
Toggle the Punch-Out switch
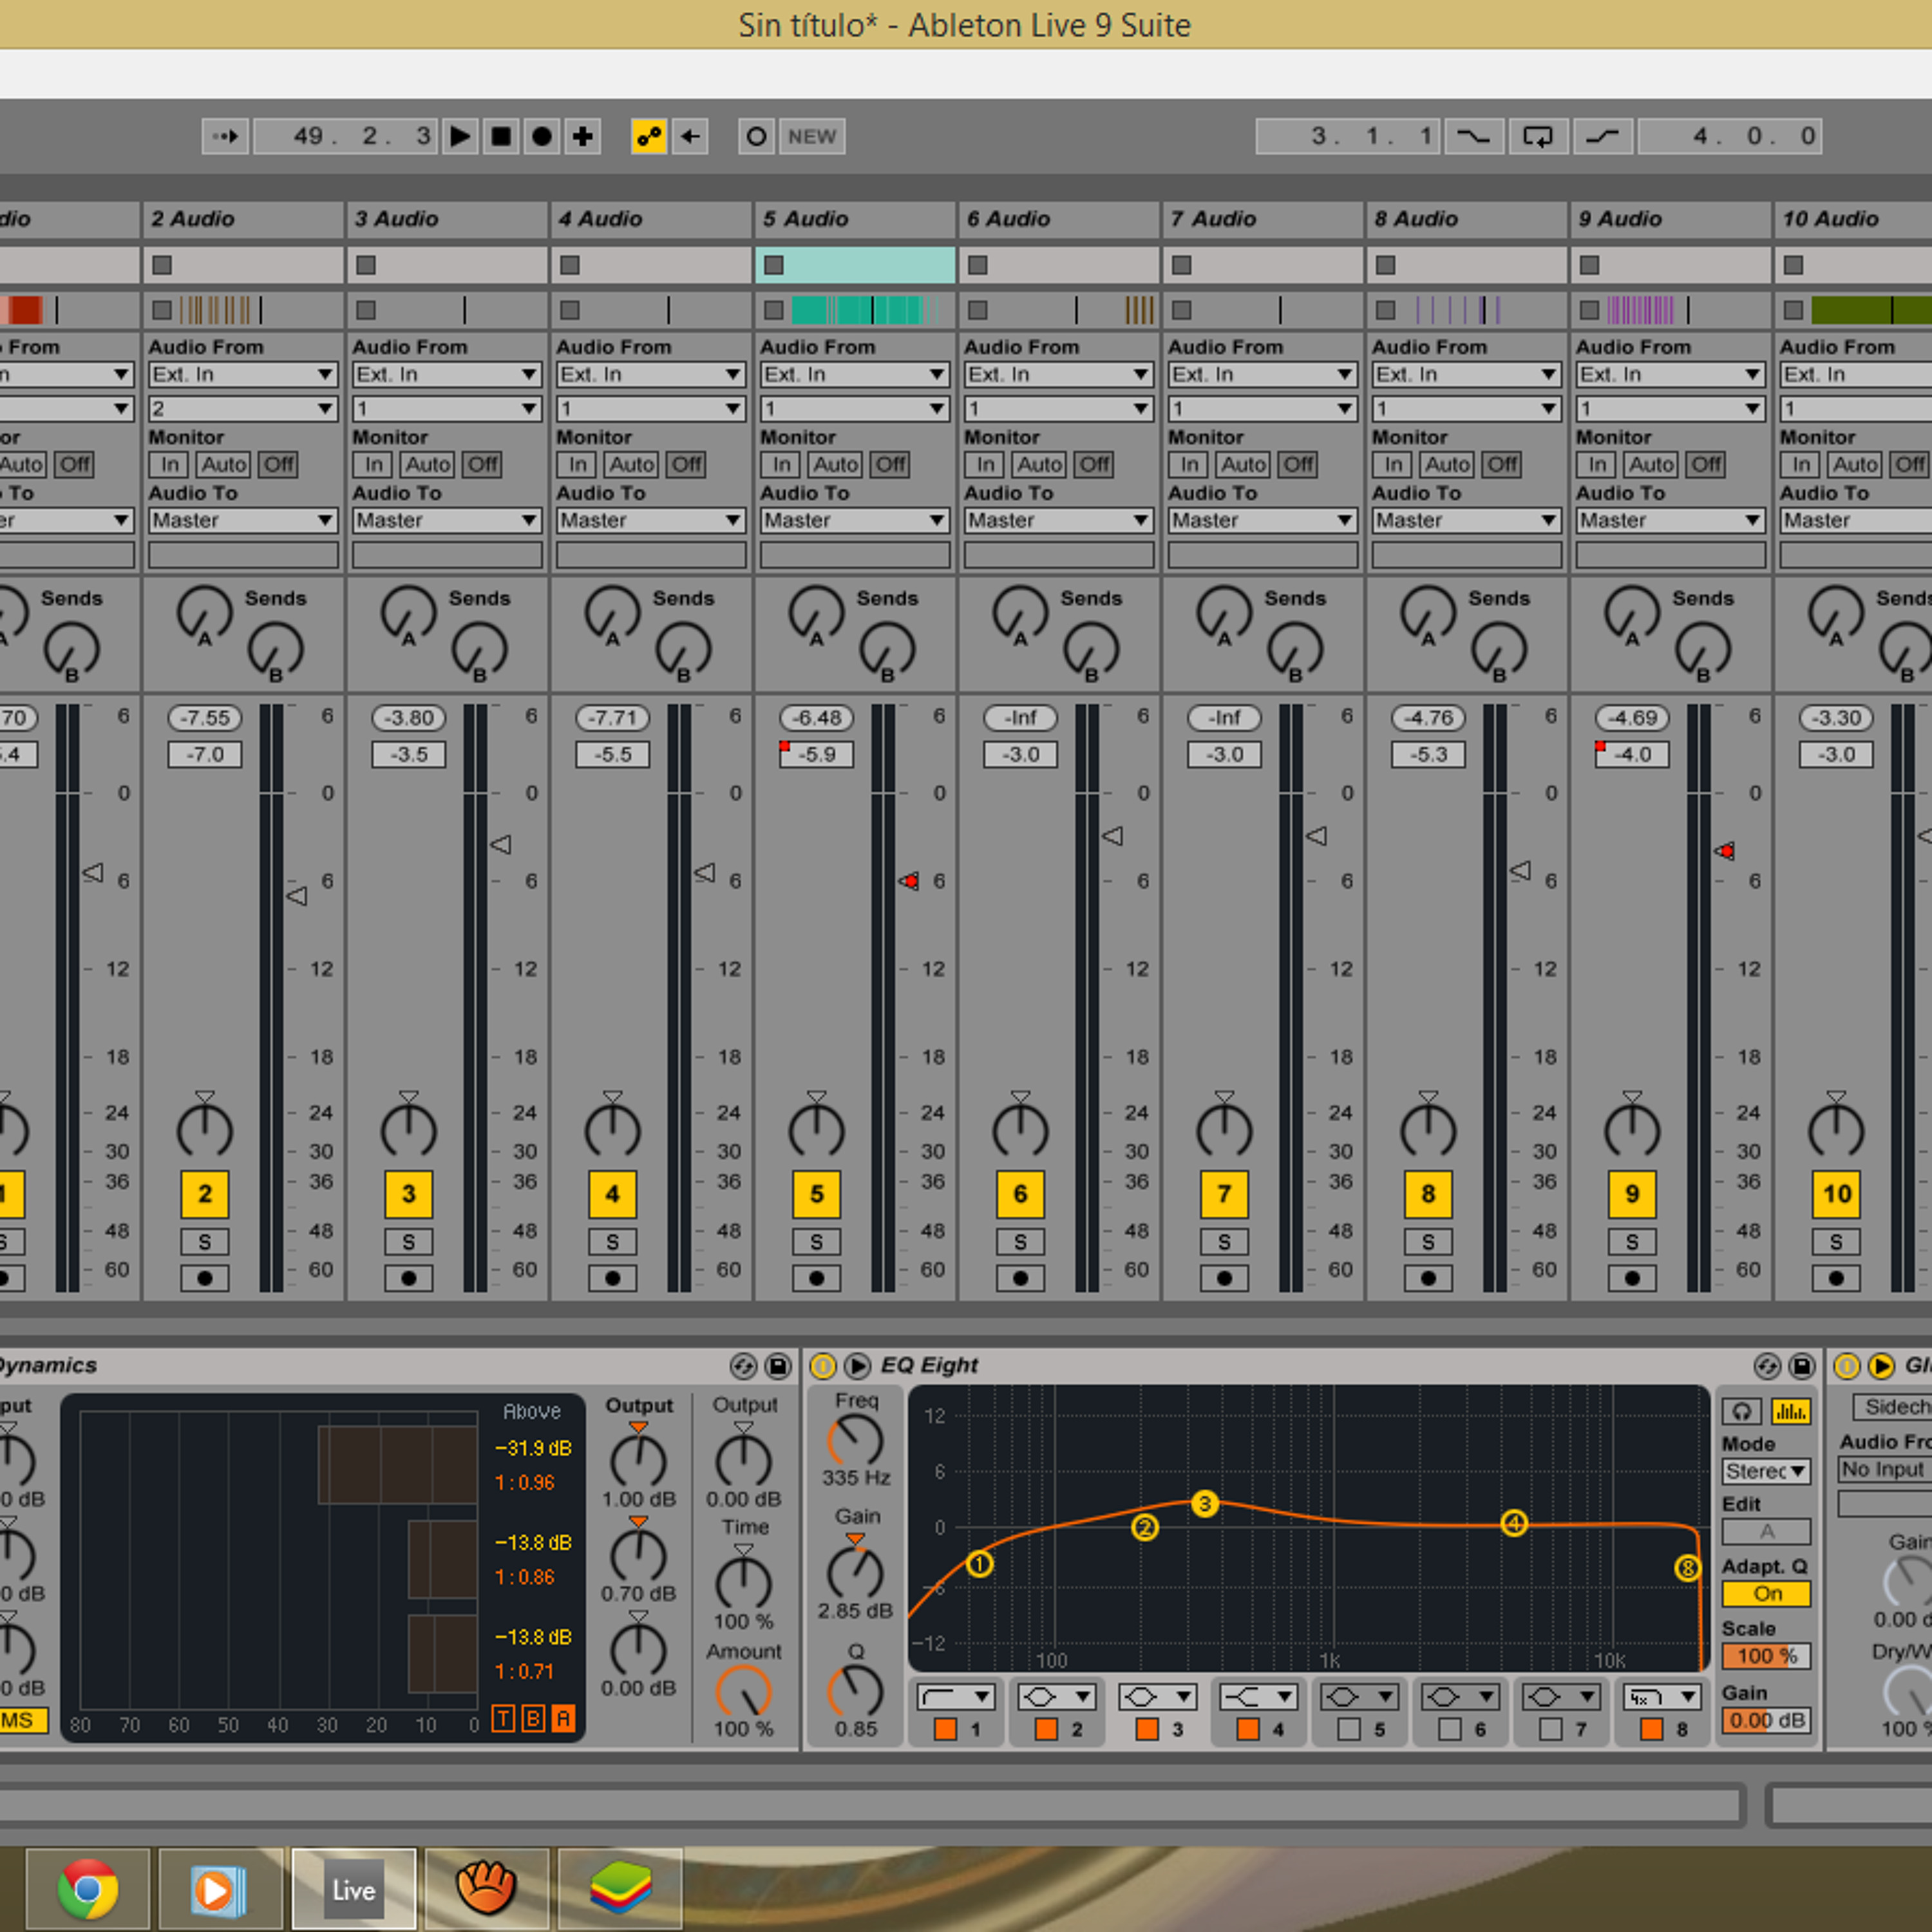point(1603,136)
